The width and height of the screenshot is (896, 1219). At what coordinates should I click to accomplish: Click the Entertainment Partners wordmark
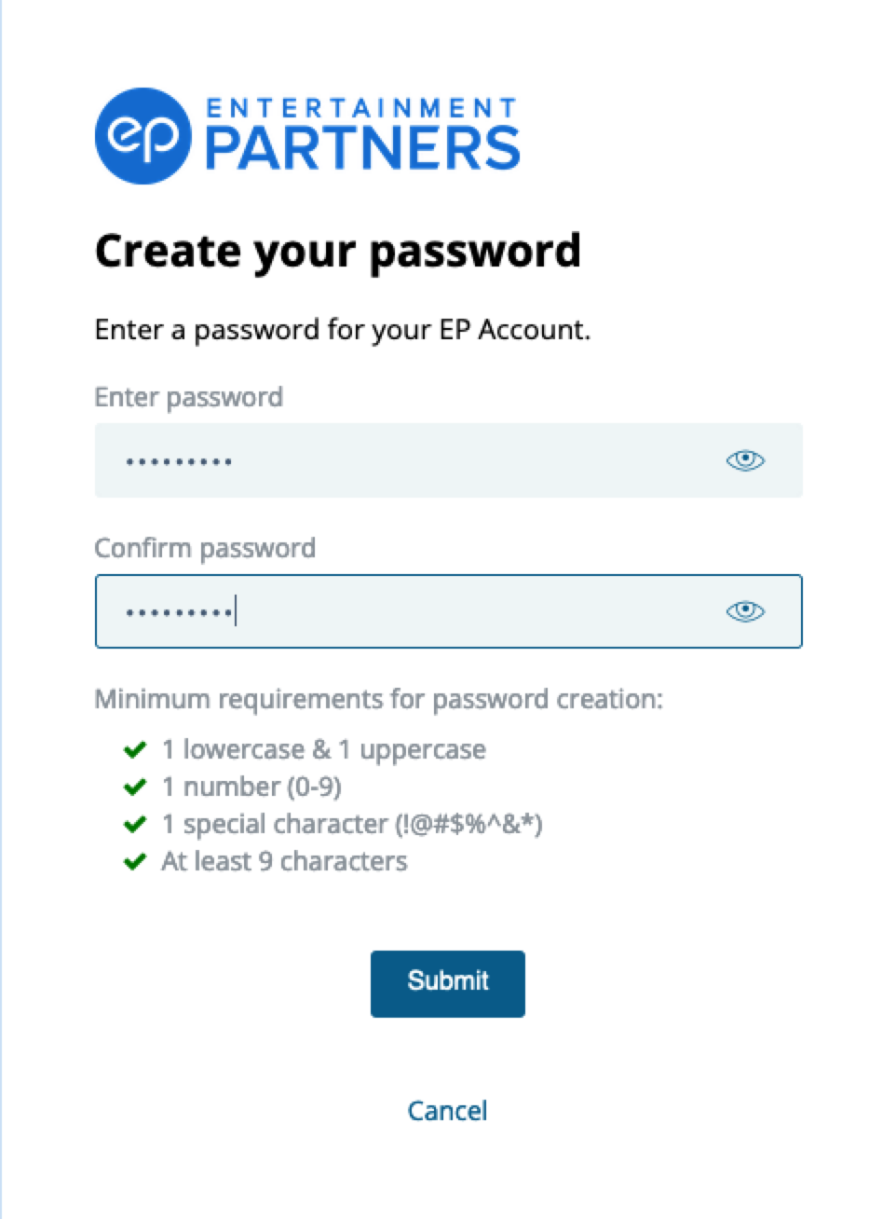pyautogui.click(x=361, y=136)
